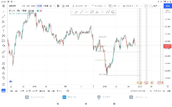The image size is (172, 107).
Task: Select the GBPJPY symbol search field
Action: click(x=14, y=6)
